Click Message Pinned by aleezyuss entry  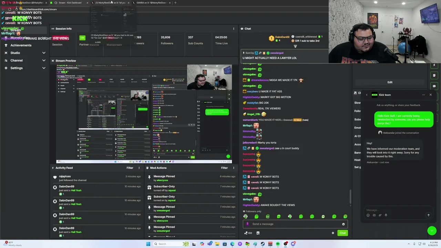click(191, 178)
